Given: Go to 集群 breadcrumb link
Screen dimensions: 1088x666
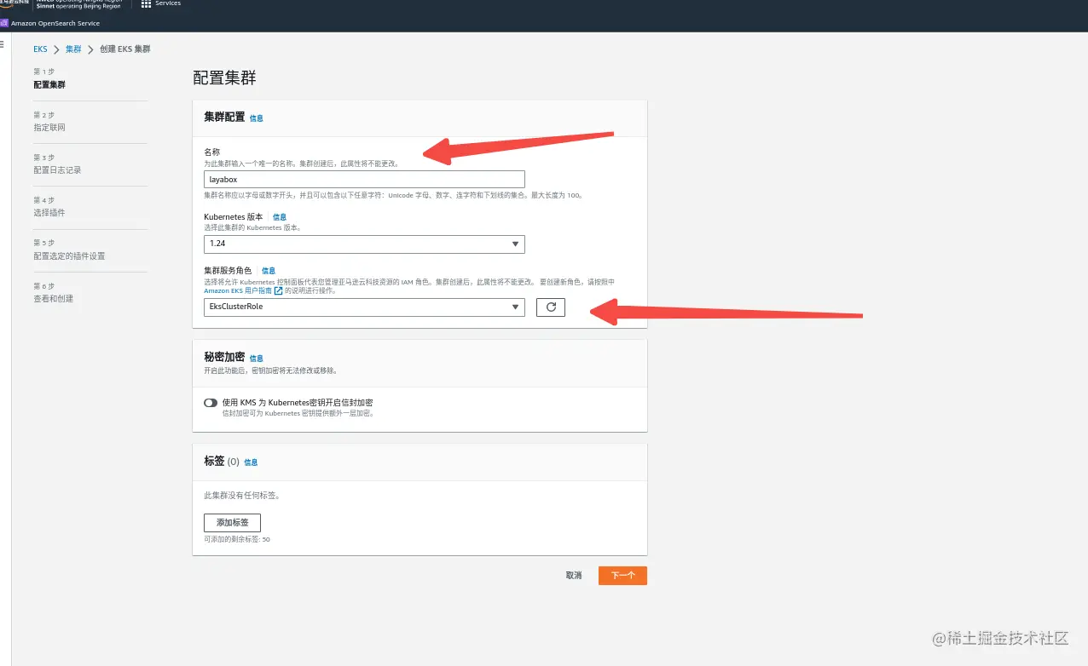Looking at the screenshot, I should (x=73, y=49).
